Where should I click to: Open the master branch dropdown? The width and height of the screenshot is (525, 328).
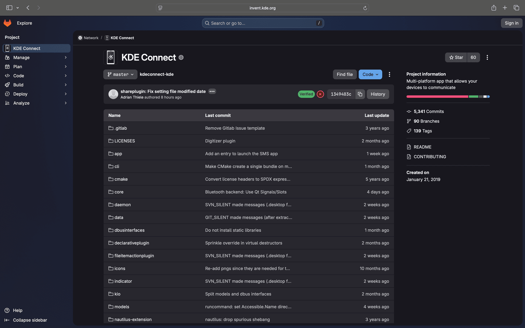[120, 74]
